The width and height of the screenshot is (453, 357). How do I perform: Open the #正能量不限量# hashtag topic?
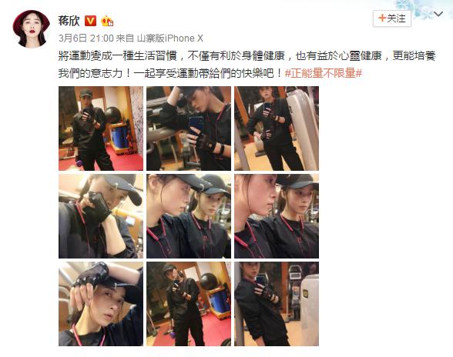coord(324,73)
